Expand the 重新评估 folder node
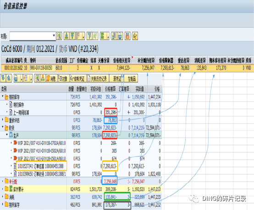 [3, 119]
